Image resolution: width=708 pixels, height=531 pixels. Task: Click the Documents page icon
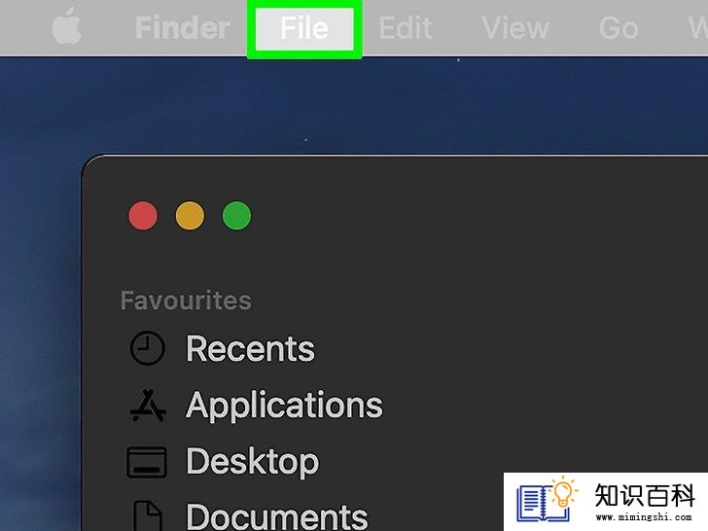pos(148,515)
